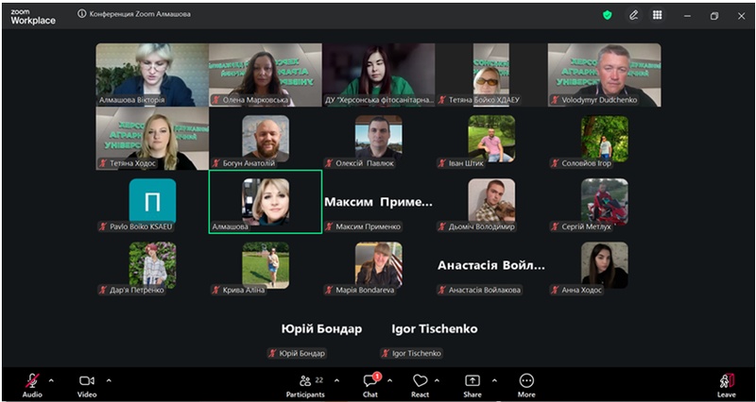This screenshot has height=402, width=756.
Task: Select Pavlo Boiko KSAEU avatar tile
Action: pyautogui.click(x=152, y=201)
